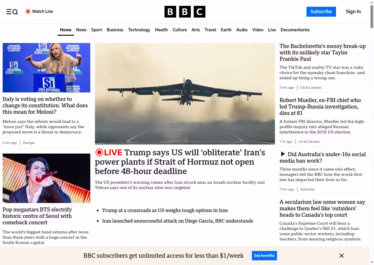Read the Robert Mueller dies at 81 story
Image resolution: width=374 pixels, height=265 pixels.
click(x=320, y=106)
